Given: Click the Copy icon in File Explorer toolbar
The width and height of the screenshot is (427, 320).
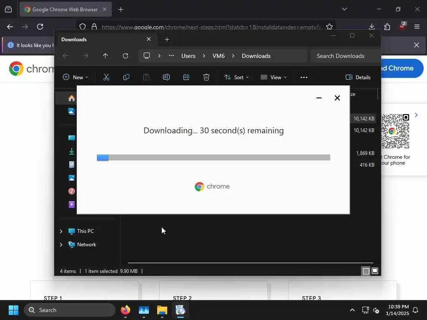Looking at the screenshot, I should (126, 77).
